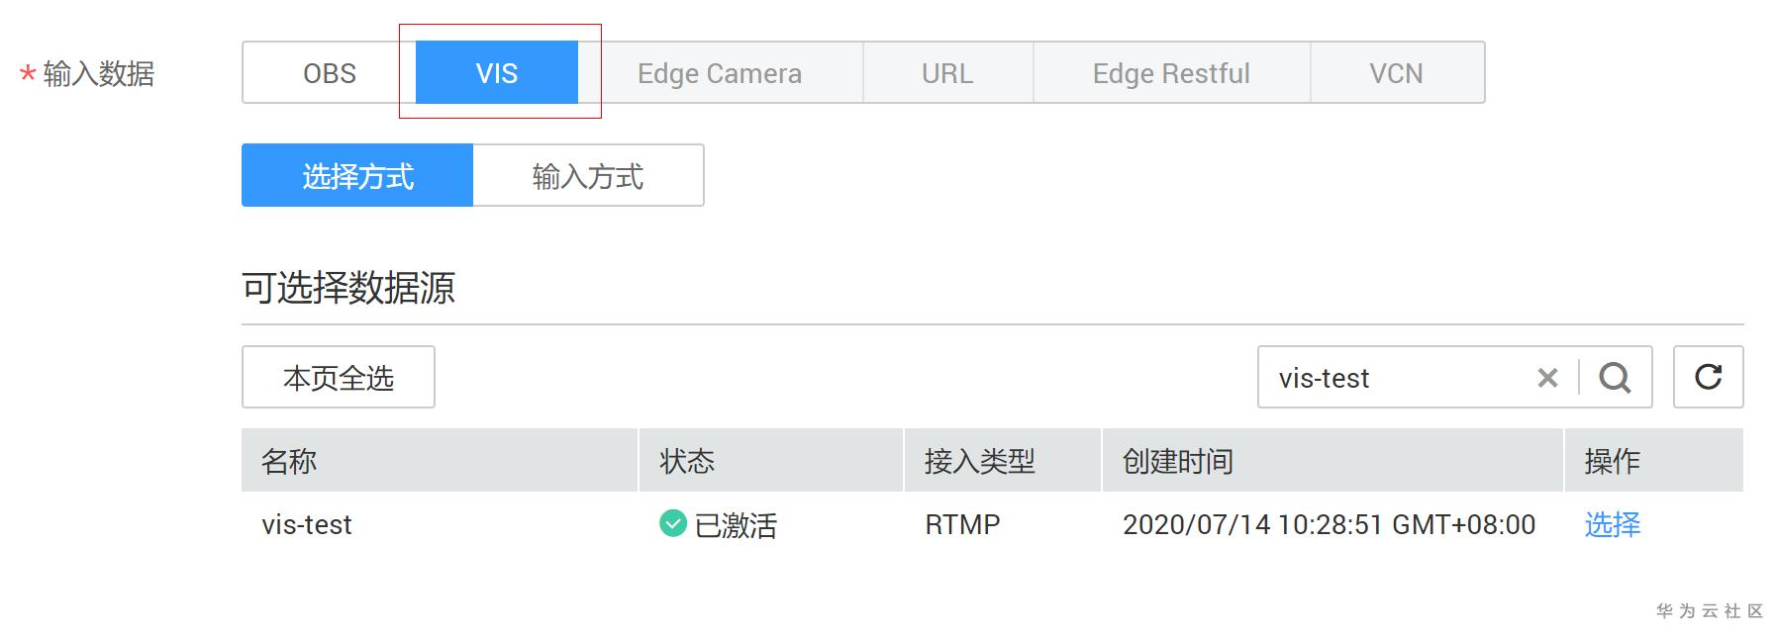The width and height of the screenshot is (1776, 636).
Task: Click the 选择 link for vis-test
Action: 1612,524
